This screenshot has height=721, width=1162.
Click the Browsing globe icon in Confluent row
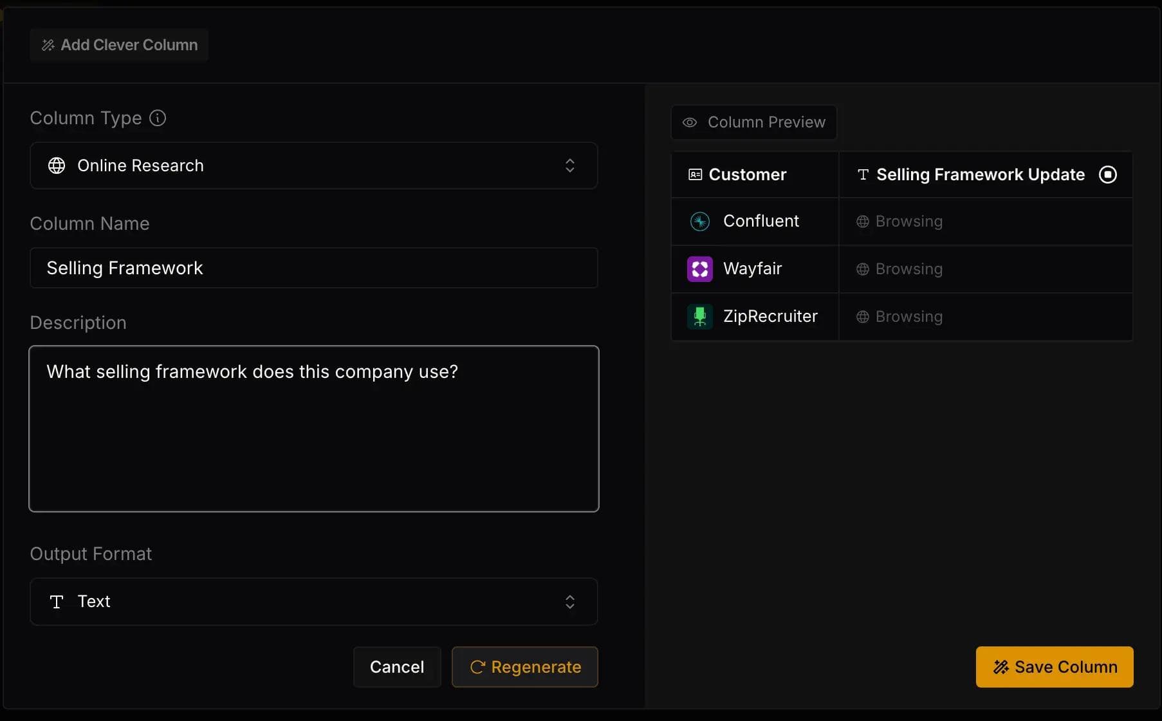coord(862,221)
